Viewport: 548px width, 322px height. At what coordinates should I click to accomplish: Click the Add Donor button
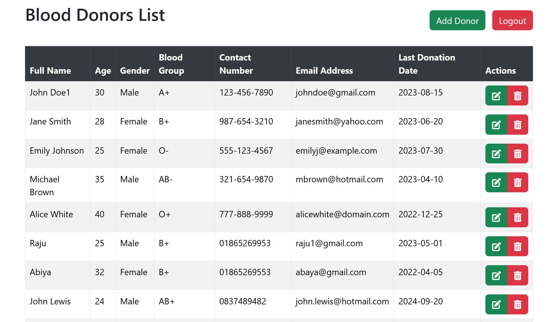click(x=457, y=21)
